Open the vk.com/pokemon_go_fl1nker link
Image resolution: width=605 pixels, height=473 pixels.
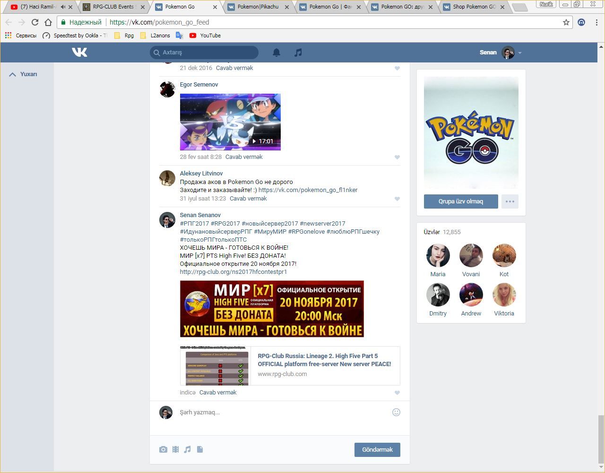(308, 190)
